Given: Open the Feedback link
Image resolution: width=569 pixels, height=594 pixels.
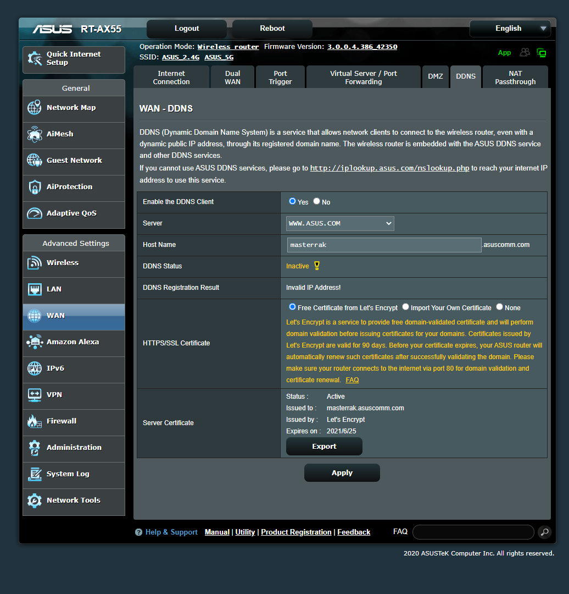Looking at the screenshot, I should coord(354,532).
